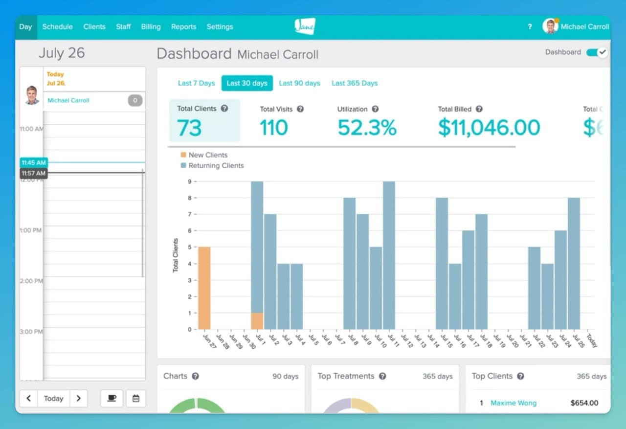Click help icon beside Total Visits

click(300, 109)
